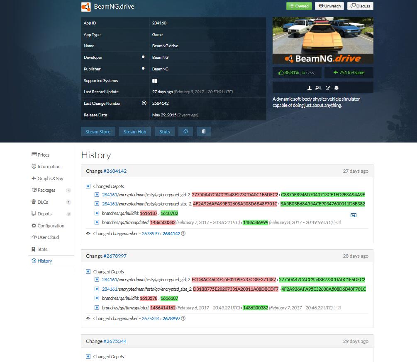Click help icon after changenumber 2678997
This screenshot has height=362, width=417.
pos(183,319)
